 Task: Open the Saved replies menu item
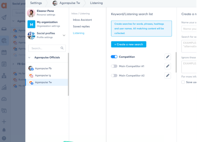click(x=81, y=26)
